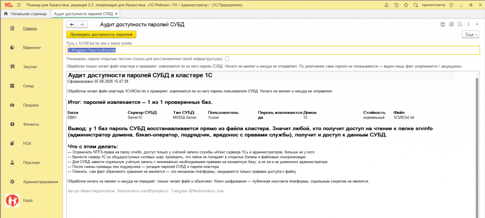Open the Персонал section
This screenshot has height=218, width=485.
tap(31, 162)
